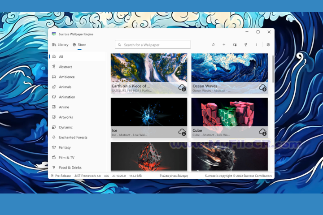Choose the Anime category in sidebar
This screenshot has height=215, width=323.
(64, 107)
